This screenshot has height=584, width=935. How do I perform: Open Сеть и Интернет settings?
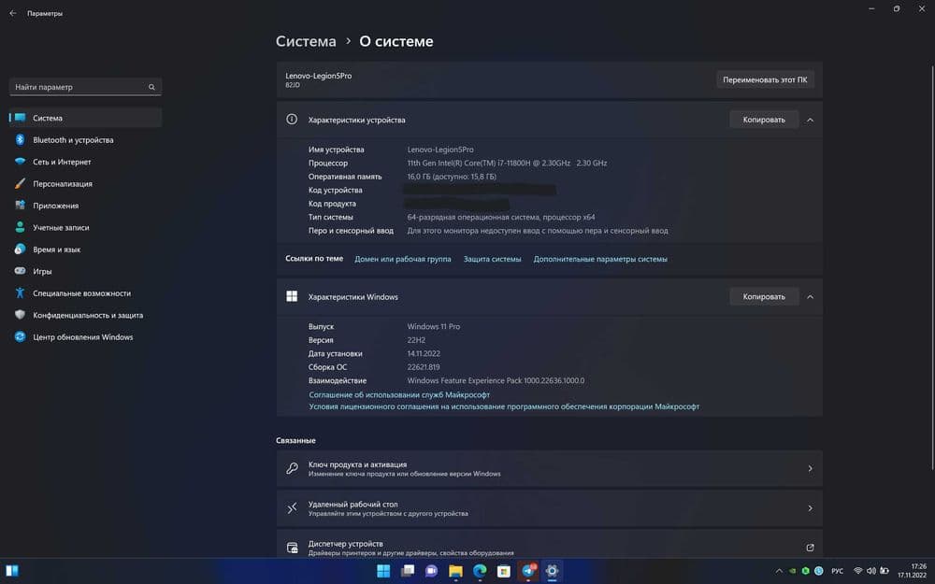click(x=85, y=162)
